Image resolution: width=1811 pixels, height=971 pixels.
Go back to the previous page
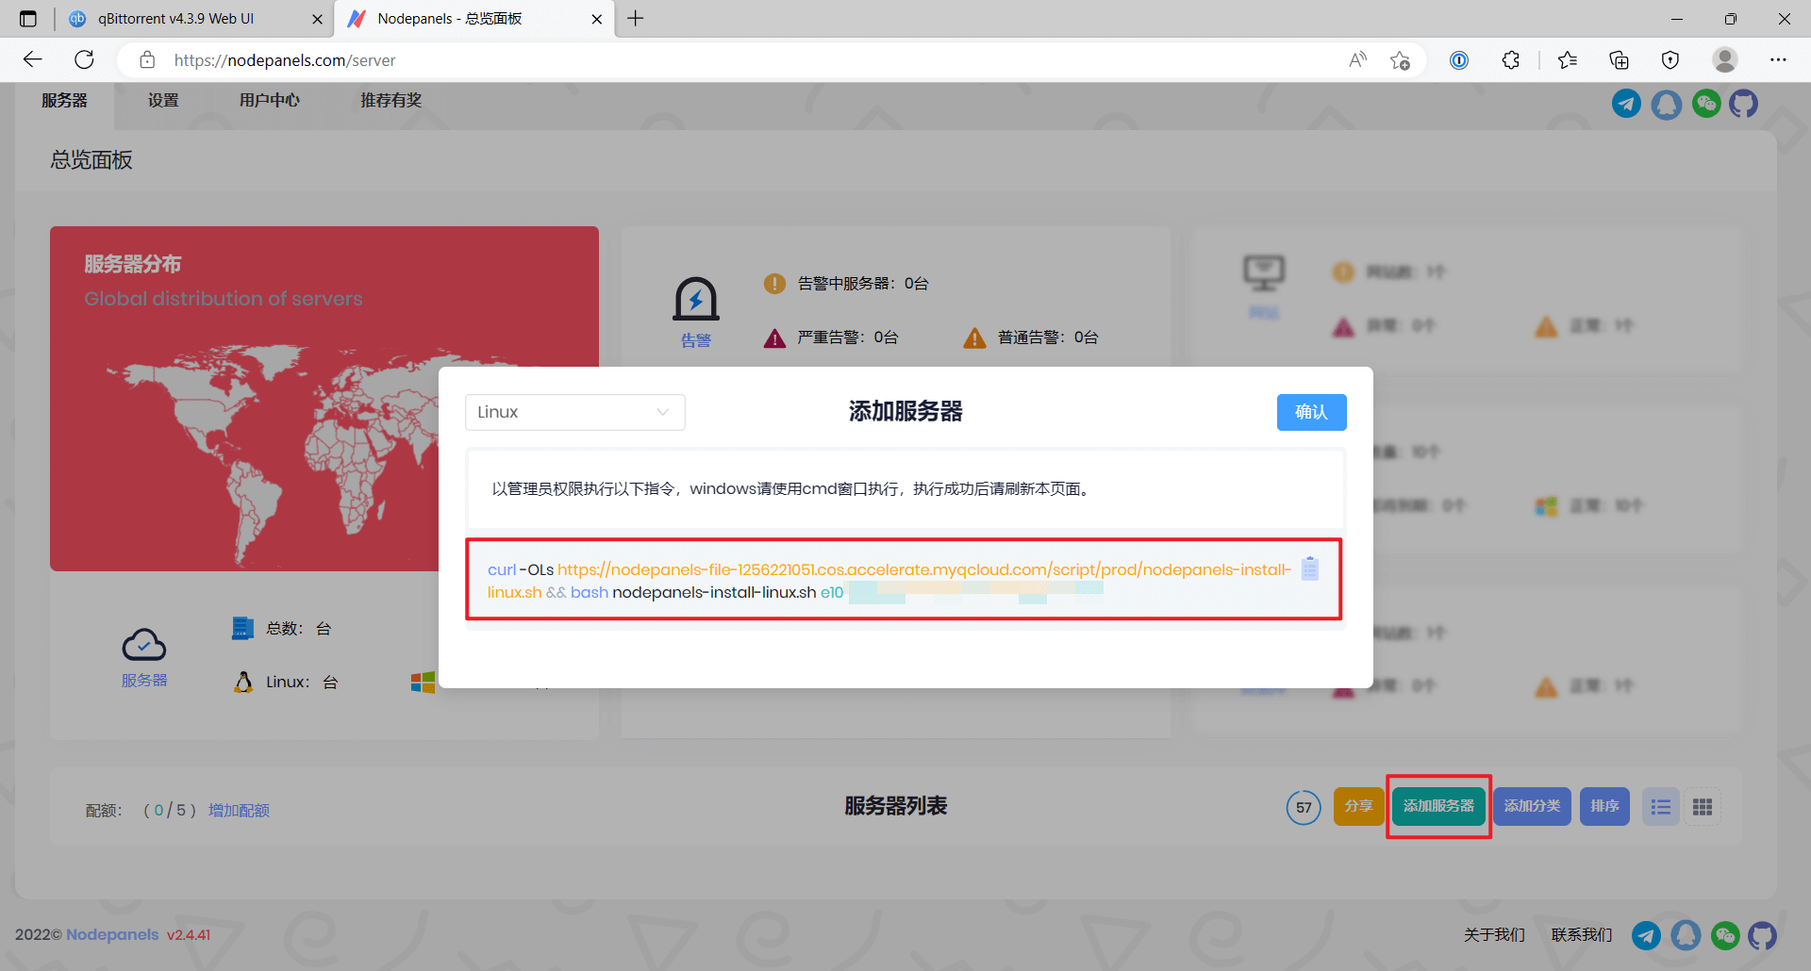(x=33, y=60)
